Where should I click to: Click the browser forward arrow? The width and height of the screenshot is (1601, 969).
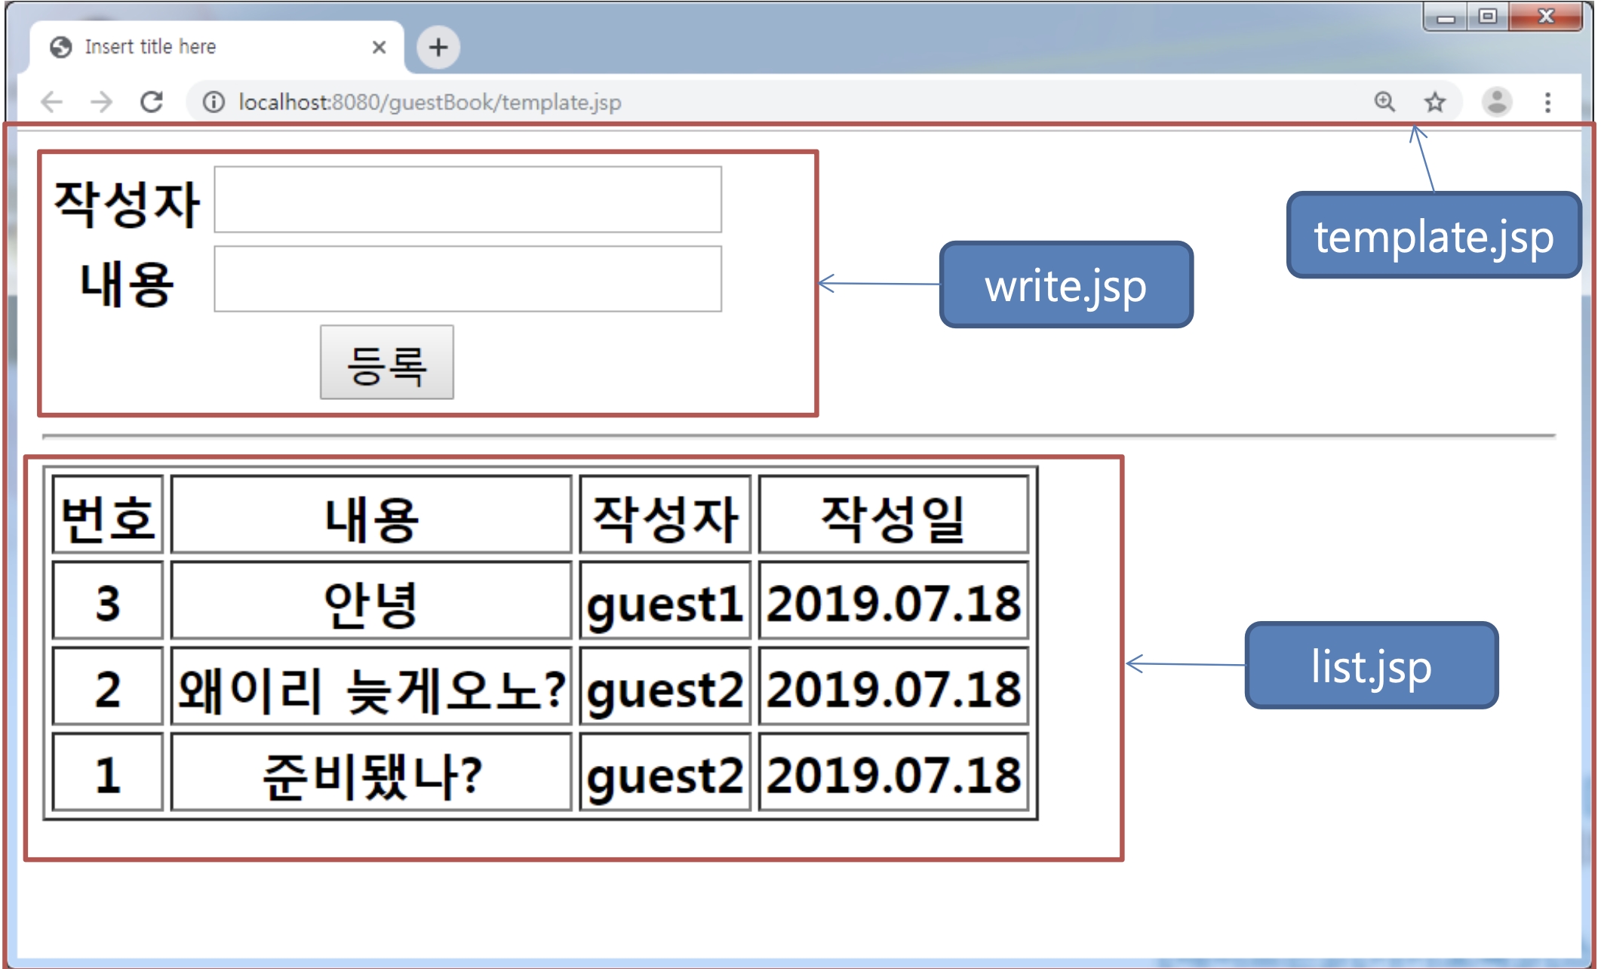pos(101,102)
